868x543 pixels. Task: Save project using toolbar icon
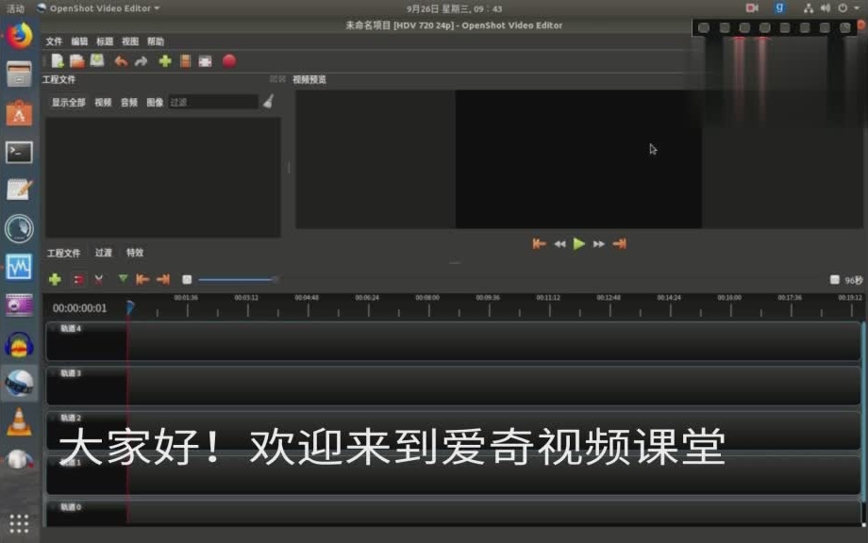[x=97, y=61]
